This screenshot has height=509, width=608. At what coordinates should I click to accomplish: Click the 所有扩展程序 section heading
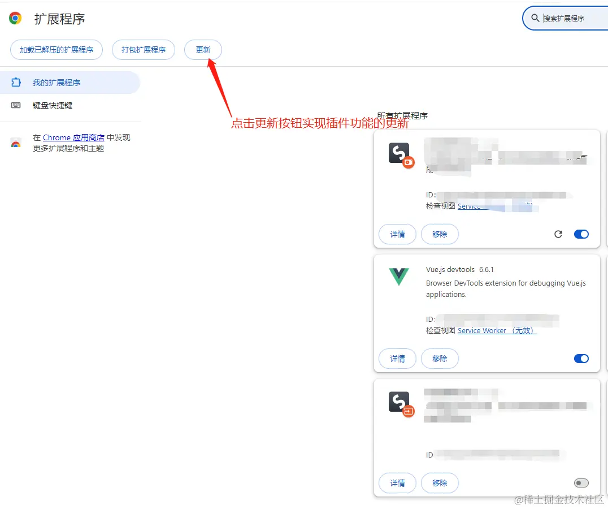402,115
